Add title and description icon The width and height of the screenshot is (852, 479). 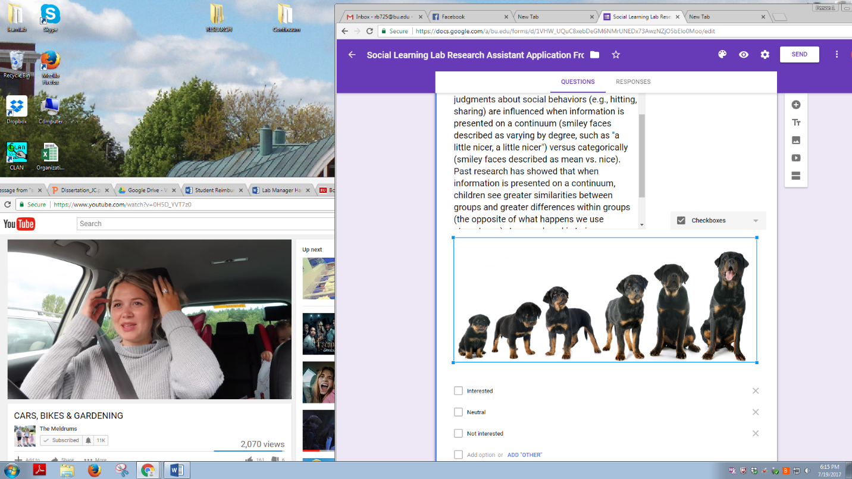click(796, 123)
